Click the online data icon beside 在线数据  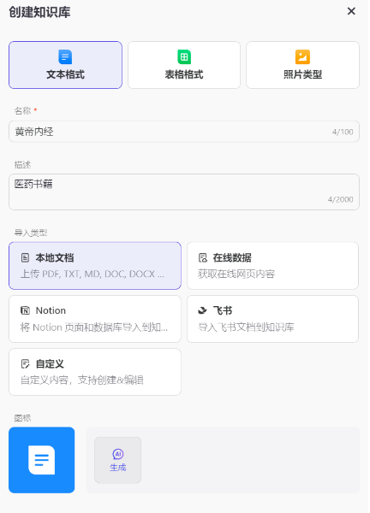(x=203, y=258)
